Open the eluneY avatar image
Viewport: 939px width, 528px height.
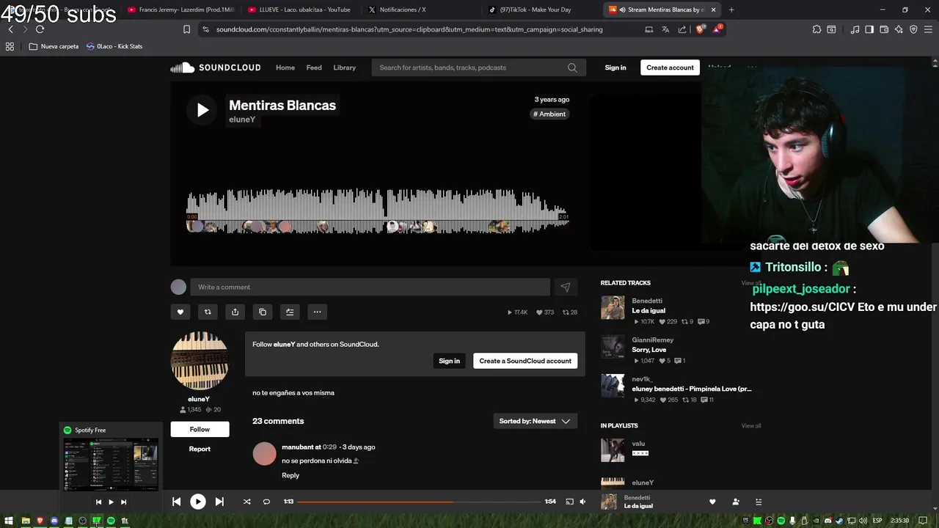click(200, 361)
